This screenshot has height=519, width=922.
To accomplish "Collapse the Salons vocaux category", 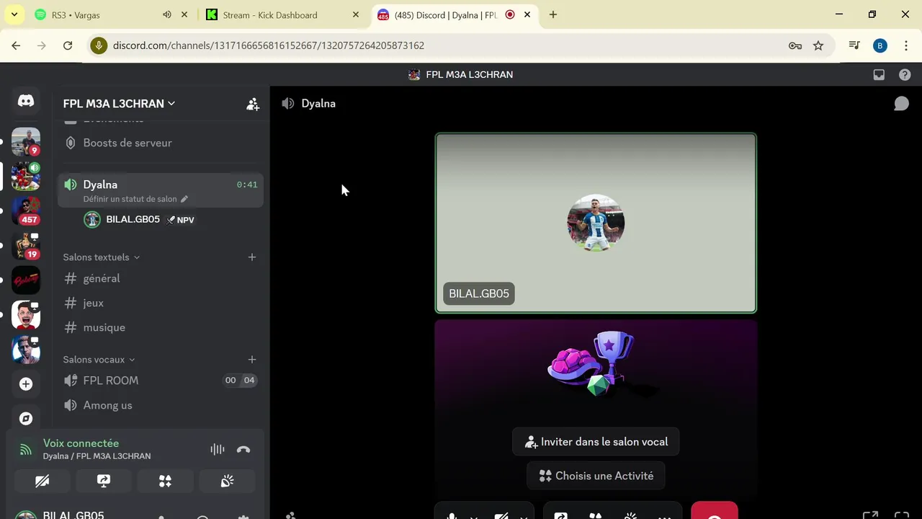I will coord(99,360).
